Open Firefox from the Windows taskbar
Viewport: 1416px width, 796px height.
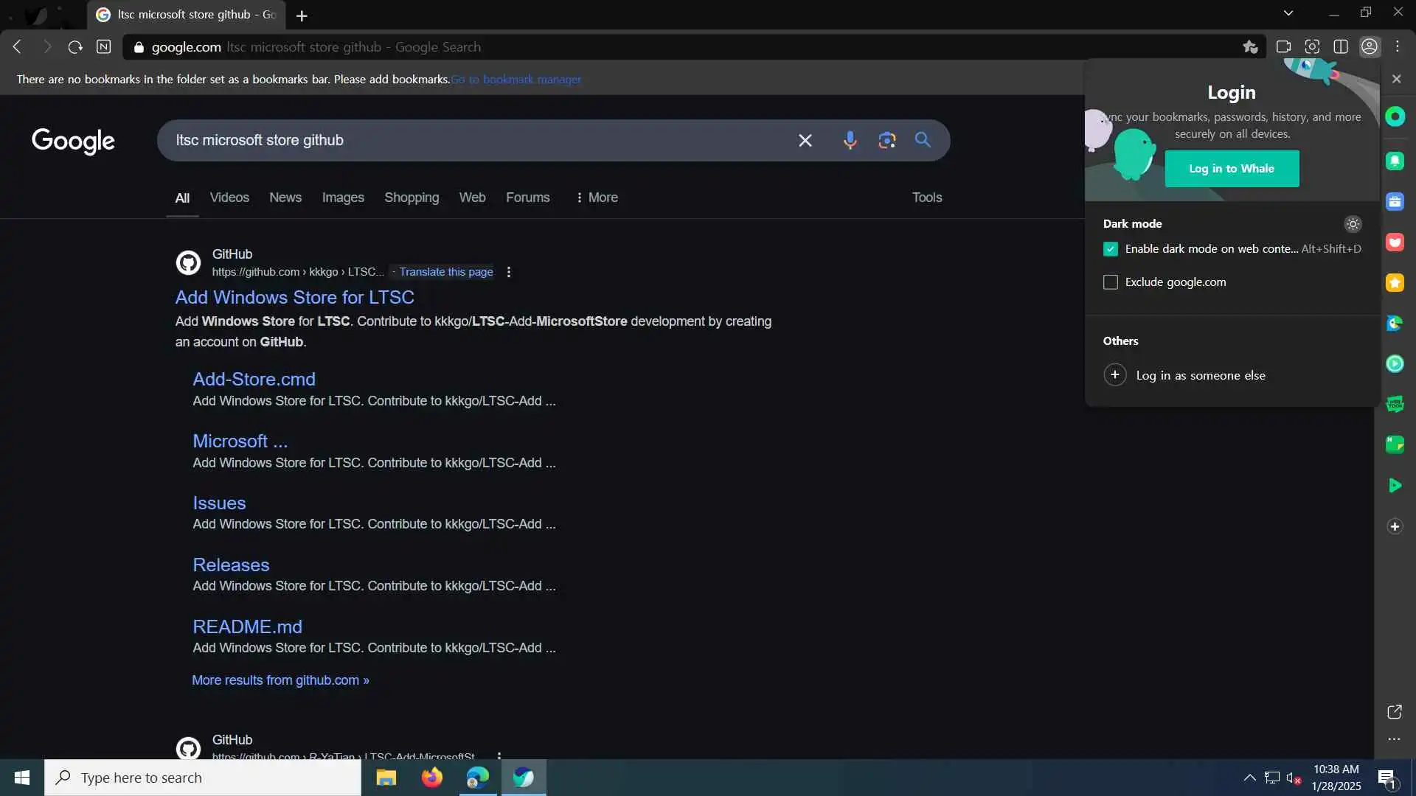[x=432, y=778]
